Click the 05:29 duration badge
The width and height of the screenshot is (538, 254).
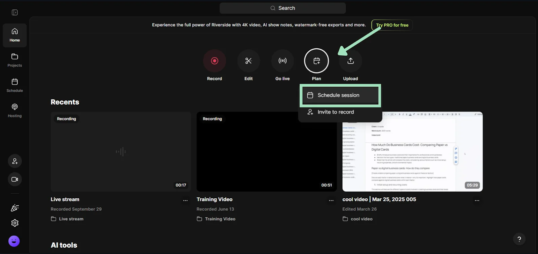pos(472,185)
